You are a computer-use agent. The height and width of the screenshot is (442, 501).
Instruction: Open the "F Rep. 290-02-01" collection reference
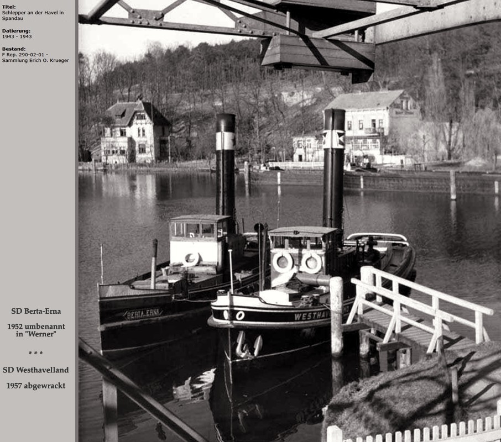24,55
